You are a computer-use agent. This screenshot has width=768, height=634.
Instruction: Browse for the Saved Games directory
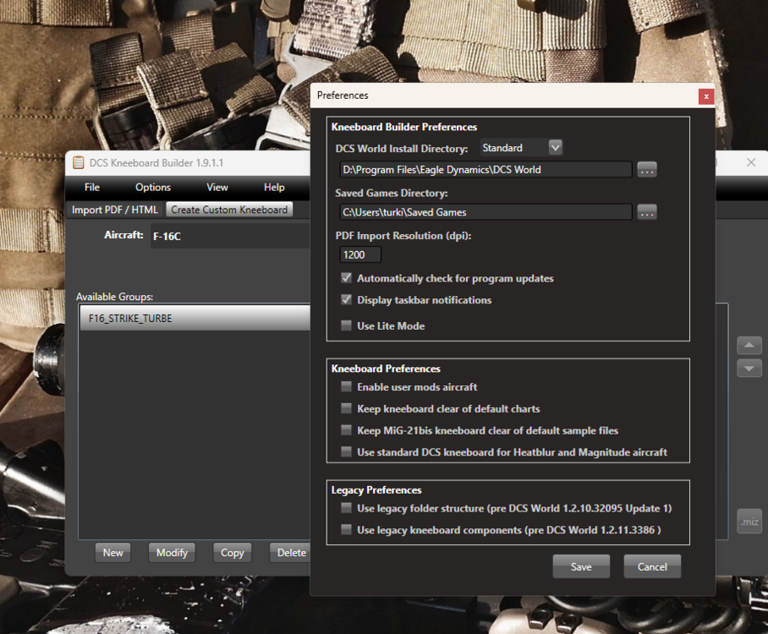[x=647, y=212]
